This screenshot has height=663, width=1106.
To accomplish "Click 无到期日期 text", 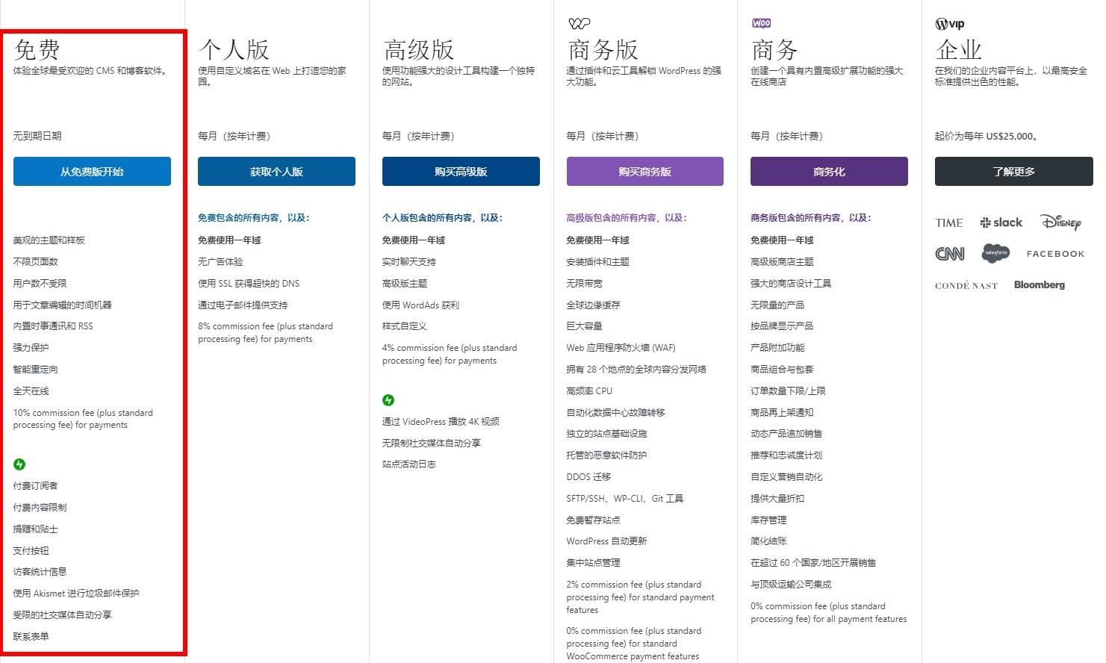I will pyautogui.click(x=37, y=136).
